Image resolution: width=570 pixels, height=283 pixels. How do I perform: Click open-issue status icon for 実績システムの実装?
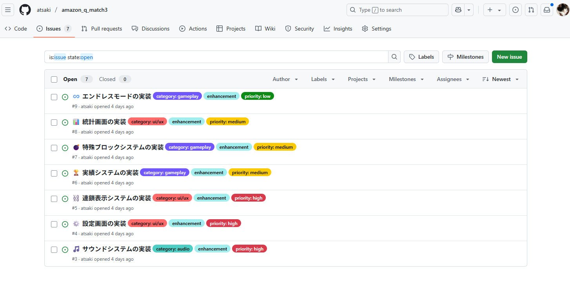coord(65,173)
